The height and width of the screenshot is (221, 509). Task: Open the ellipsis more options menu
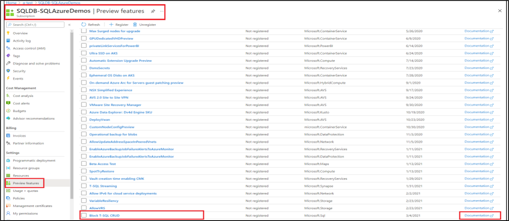162,11
